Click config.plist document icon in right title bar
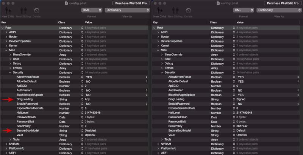Screen dimensions: 303x155 219,3
